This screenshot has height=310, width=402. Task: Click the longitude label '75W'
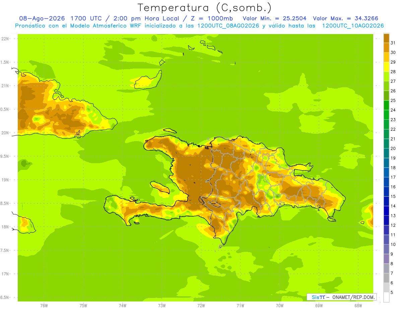point(83,306)
